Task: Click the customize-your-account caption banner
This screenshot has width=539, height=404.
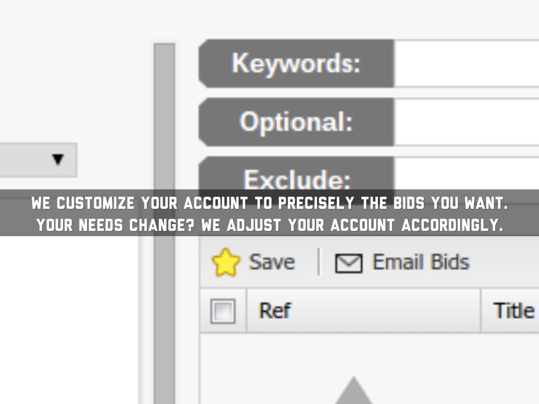Action: point(269,213)
